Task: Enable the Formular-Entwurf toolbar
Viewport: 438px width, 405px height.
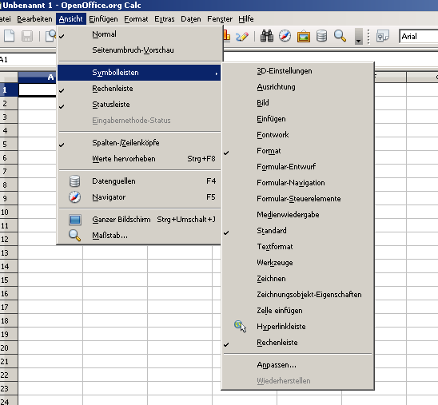Action: pos(297,167)
